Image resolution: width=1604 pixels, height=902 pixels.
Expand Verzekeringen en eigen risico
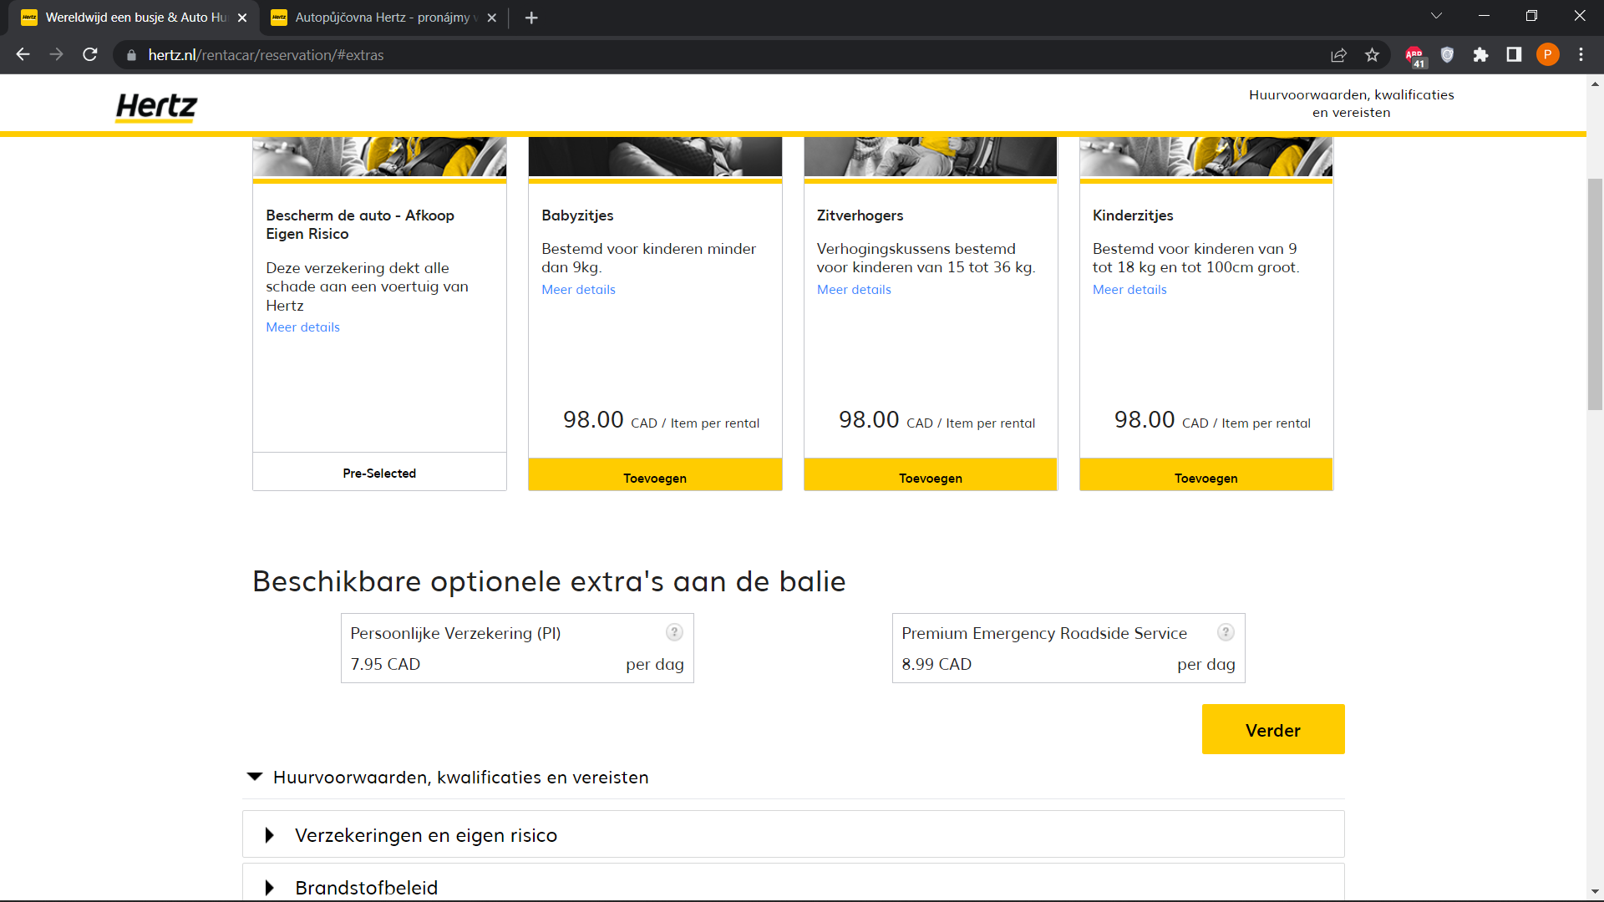269,835
